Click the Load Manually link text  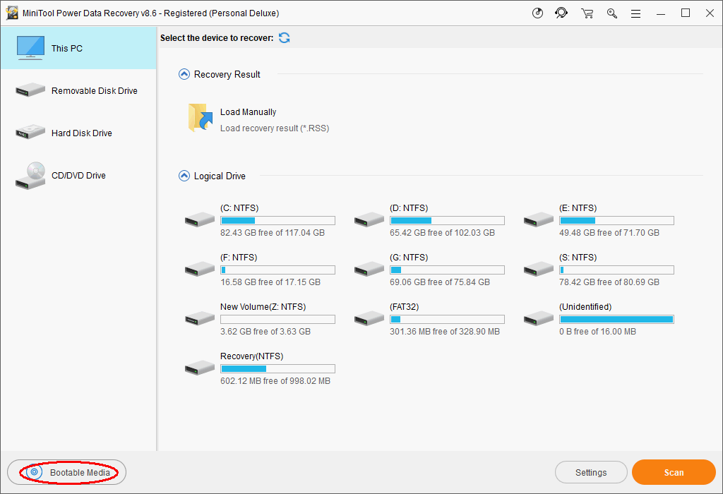(248, 112)
